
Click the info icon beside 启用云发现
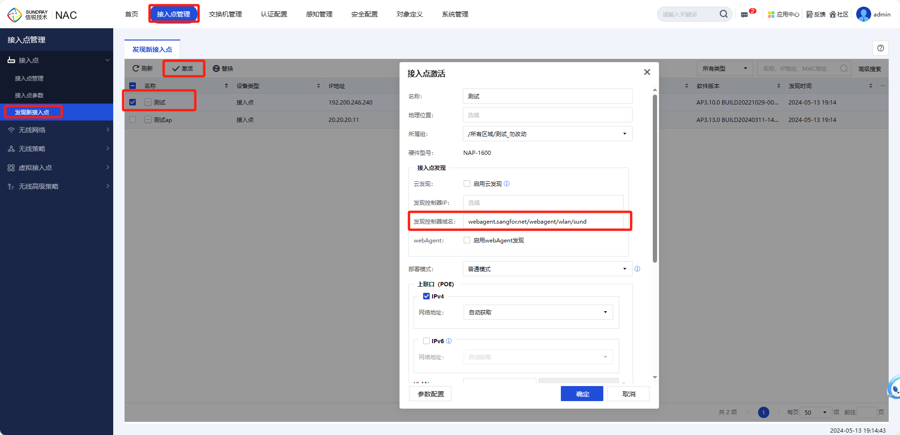click(507, 184)
